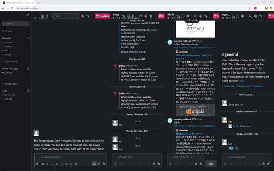Screen dimensions: 274x171
Task: Click the Jump to box
Action: coord(16,24)
